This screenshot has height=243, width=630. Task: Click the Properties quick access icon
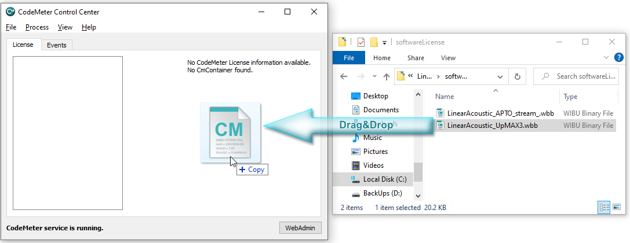tap(361, 42)
